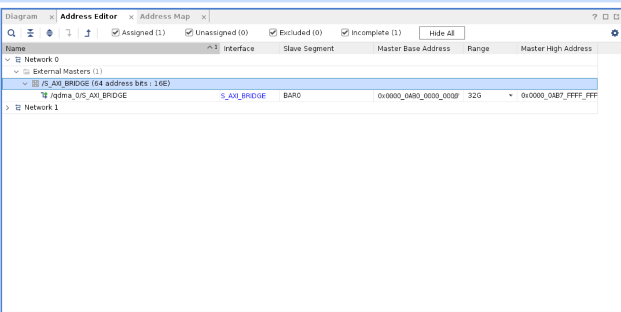Image resolution: width=621 pixels, height=312 pixels.
Task: Click the help question mark icon
Action: 594,17
